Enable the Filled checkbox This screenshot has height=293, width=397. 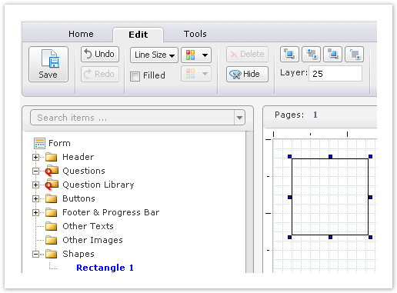coord(135,76)
